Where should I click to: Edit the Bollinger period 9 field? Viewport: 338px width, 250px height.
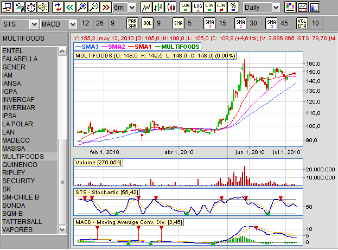(x=162, y=23)
